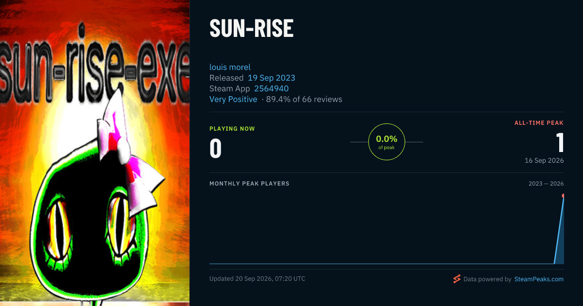Click the SUN-RISE game title

(x=251, y=29)
